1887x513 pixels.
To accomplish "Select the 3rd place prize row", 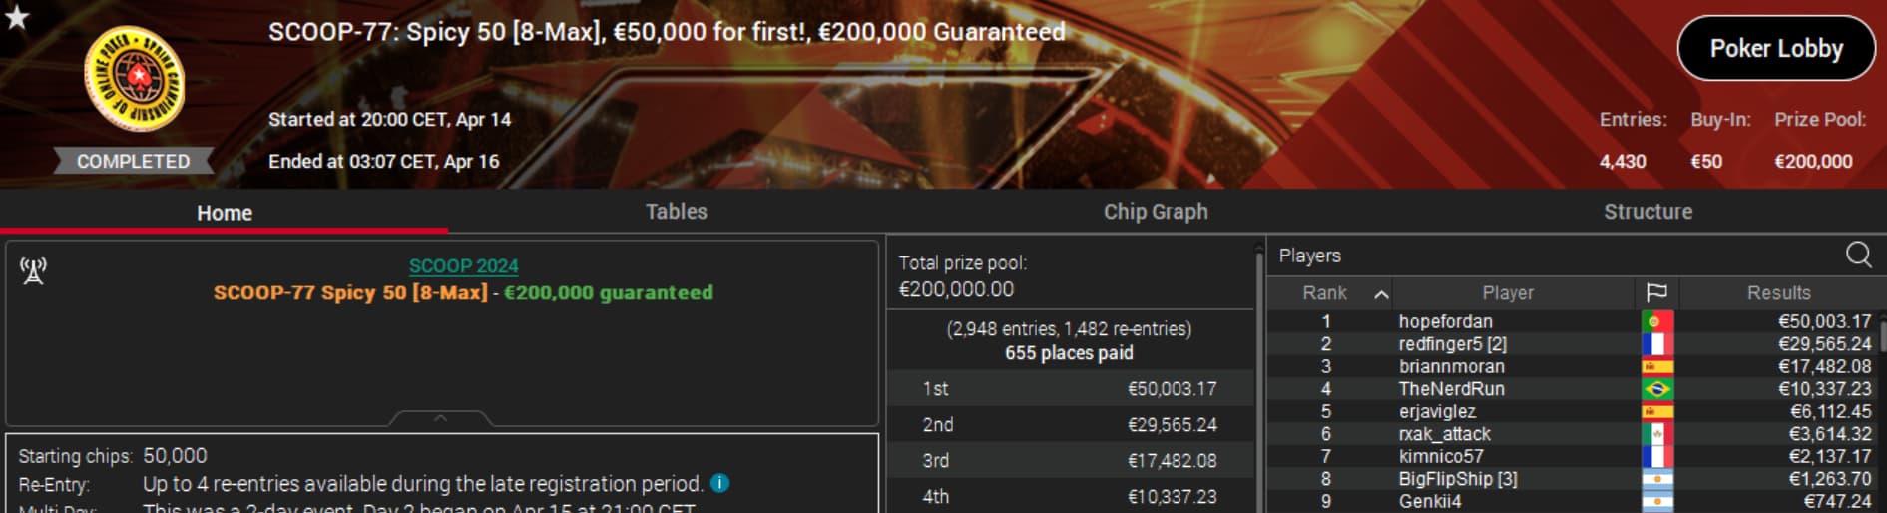I will pos(1070,460).
